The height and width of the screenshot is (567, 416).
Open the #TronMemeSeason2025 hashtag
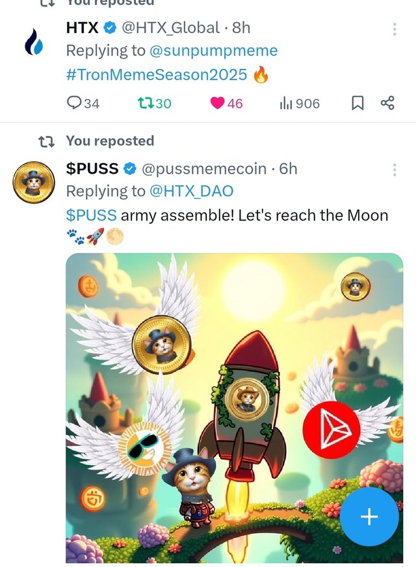pyautogui.click(x=157, y=75)
